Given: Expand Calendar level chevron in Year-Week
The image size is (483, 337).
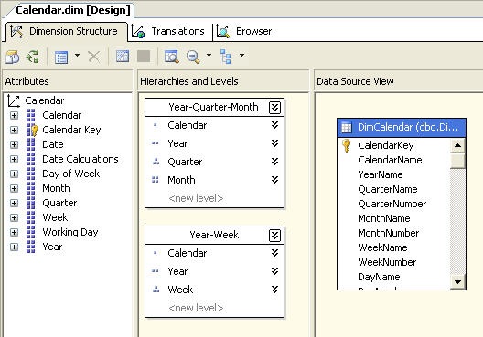Looking at the screenshot, I should tap(274, 253).
